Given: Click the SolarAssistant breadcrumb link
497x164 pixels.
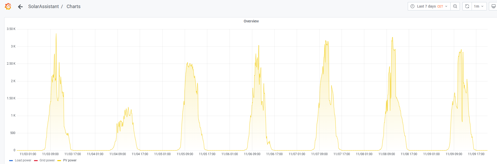Looking at the screenshot, I should pyautogui.click(x=43, y=7).
